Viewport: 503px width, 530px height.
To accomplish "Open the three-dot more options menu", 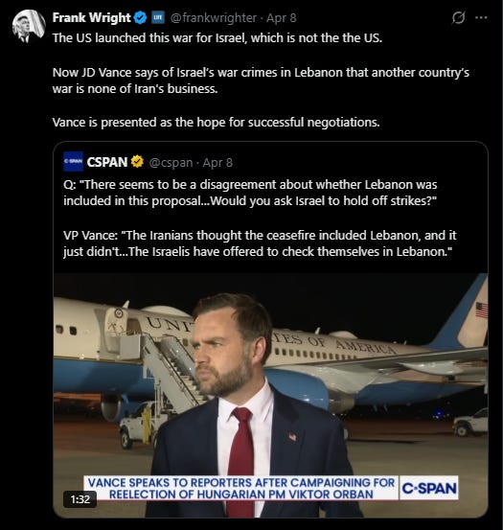I will point(481,17).
